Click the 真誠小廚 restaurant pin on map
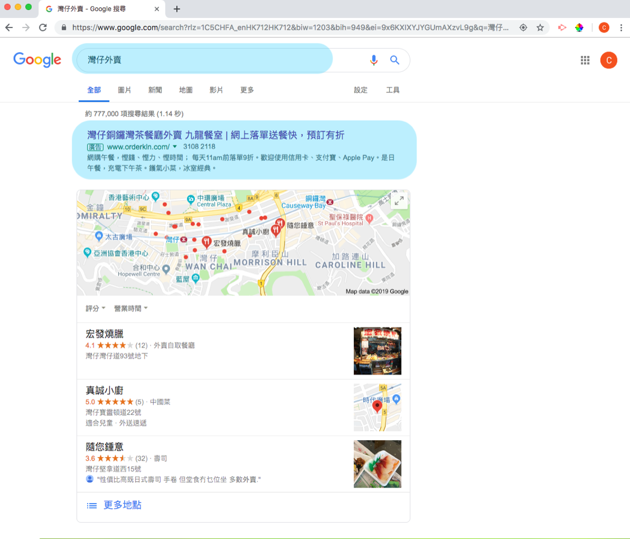The height and width of the screenshot is (539, 630). coord(275,231)
